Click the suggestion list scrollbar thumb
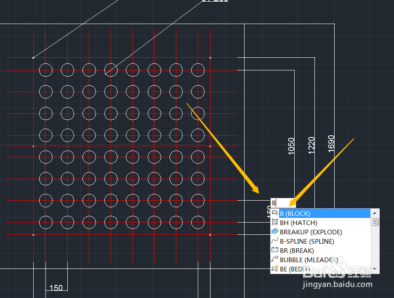394x298 pixels. [x=375, y=222]
